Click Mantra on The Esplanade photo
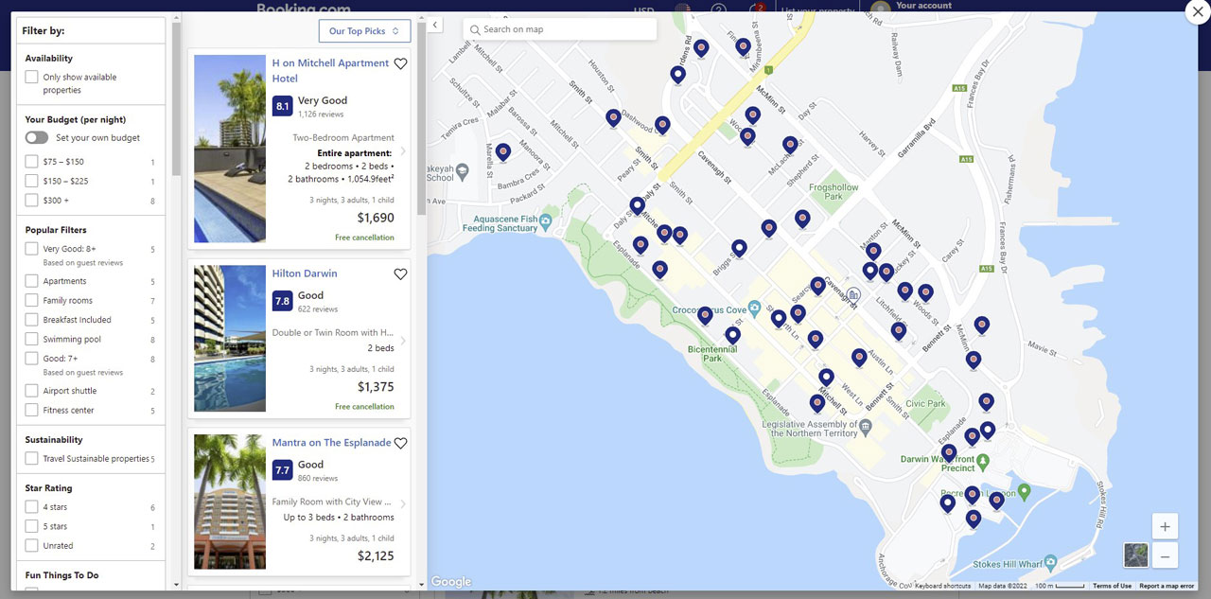 click(x=230, y=502)
